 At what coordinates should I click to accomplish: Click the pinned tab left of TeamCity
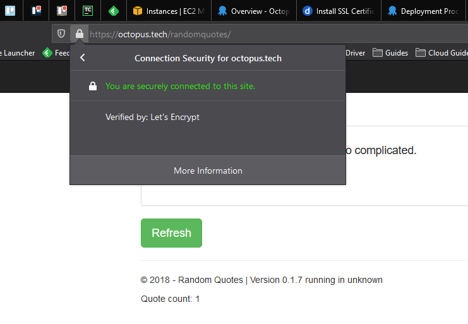click(x=61, y=11)
